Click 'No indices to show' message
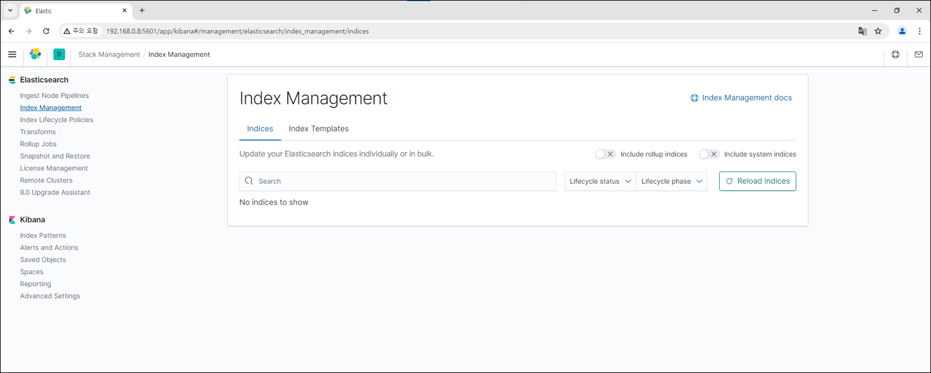 pos(274,202)
